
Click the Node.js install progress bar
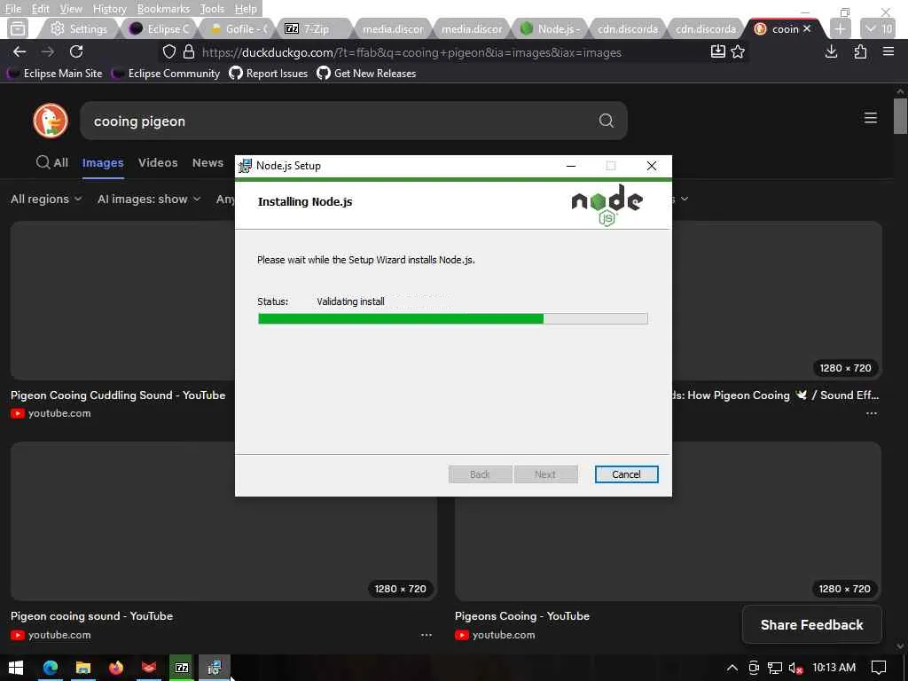click(x=453, y=318)
